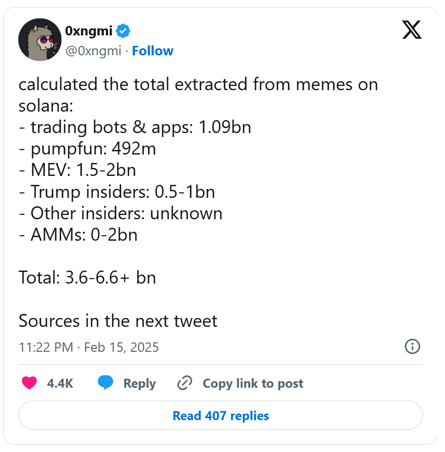Click the blue verified badge next to 0xngmi
The height and width of the screenshot is (452, 445).
click(122, 31)
